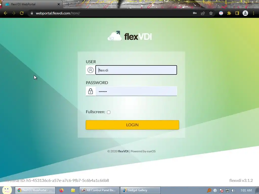Maximize the browser window
The image size is (259, 194).
coord(244,2)
